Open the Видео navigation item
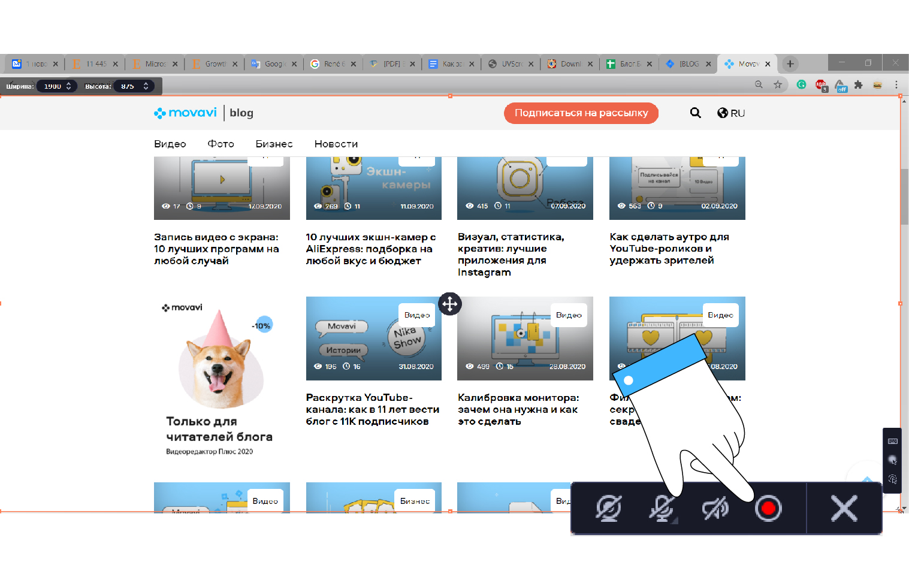The width and height of the screenshot is (909, 562). (170, 144)
